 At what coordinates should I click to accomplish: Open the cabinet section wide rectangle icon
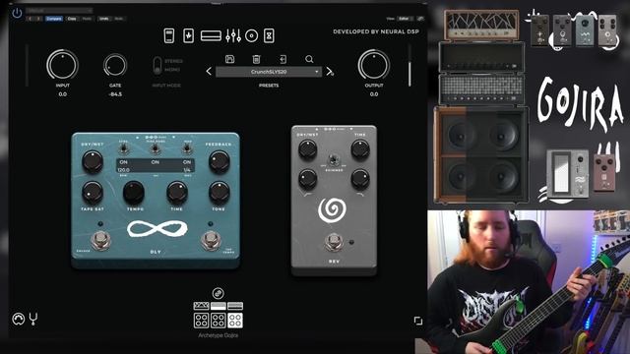211,36
